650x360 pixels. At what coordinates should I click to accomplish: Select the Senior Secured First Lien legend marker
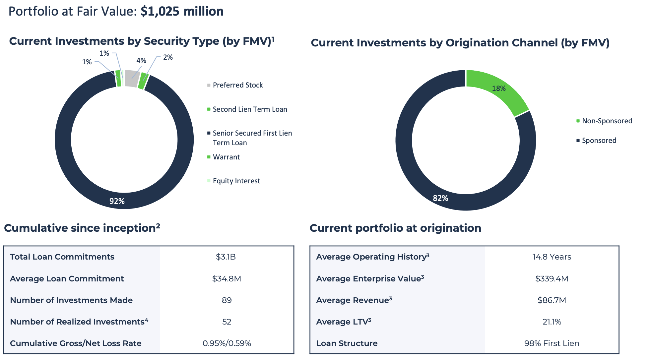point(209,133)
